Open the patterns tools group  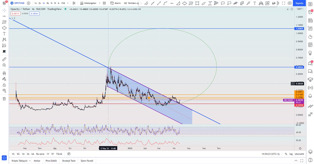[4, 40]
